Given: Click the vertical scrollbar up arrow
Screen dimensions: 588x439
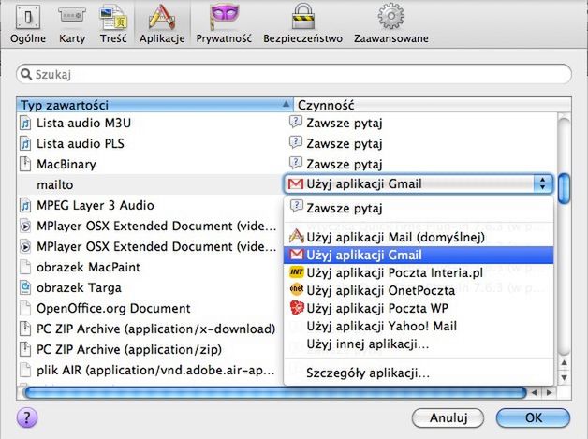Looking at the screenshot, I should 564,362.
